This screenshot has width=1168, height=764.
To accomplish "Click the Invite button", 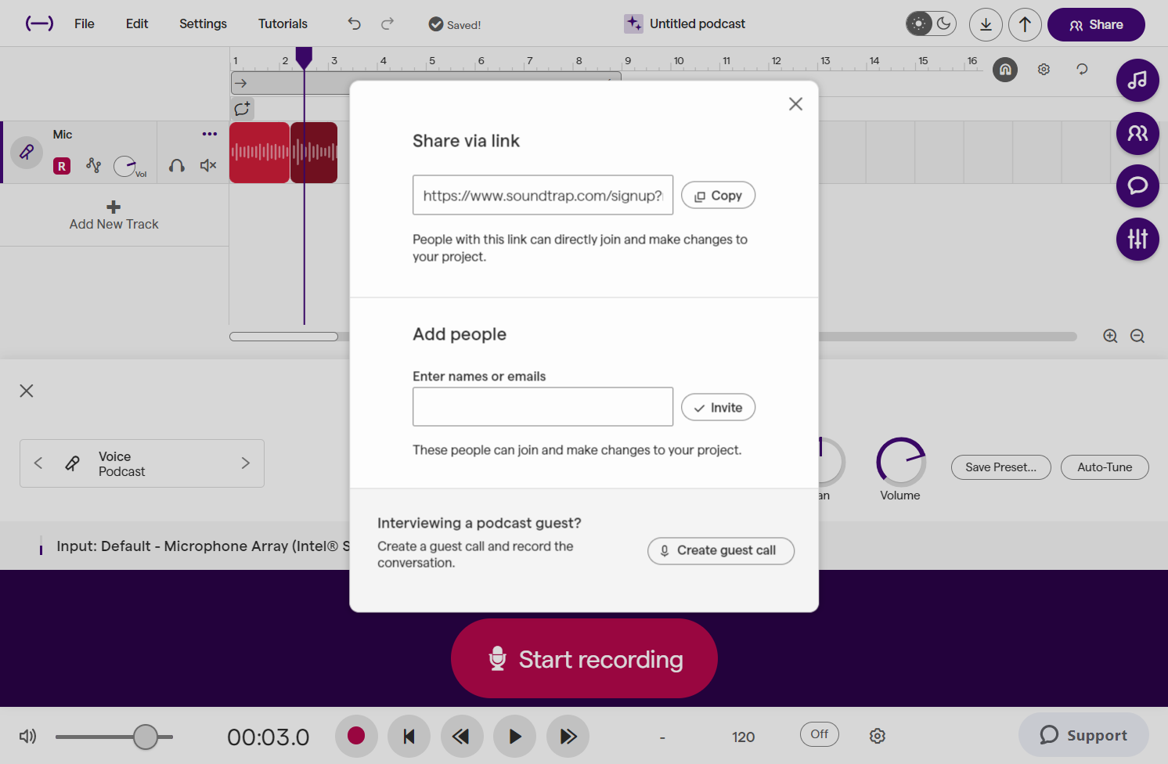I will point(718,407).
